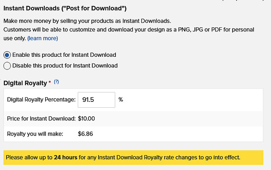Image resolution: width=271 pixels, height=170 pixels.
Task: Click the "Digital Royalty Percentage:" field label
Action: click(x=41, y=99)
